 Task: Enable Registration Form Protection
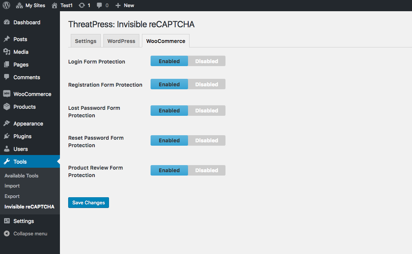tap(169, 84)
